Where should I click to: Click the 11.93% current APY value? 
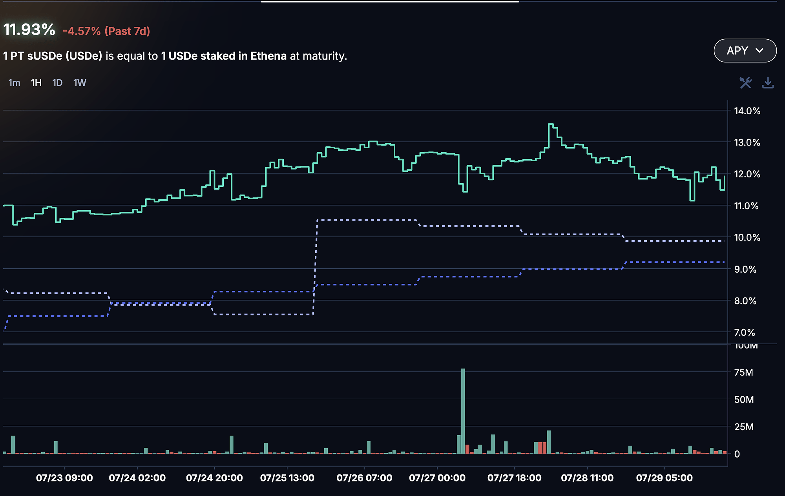coord(29,30)
